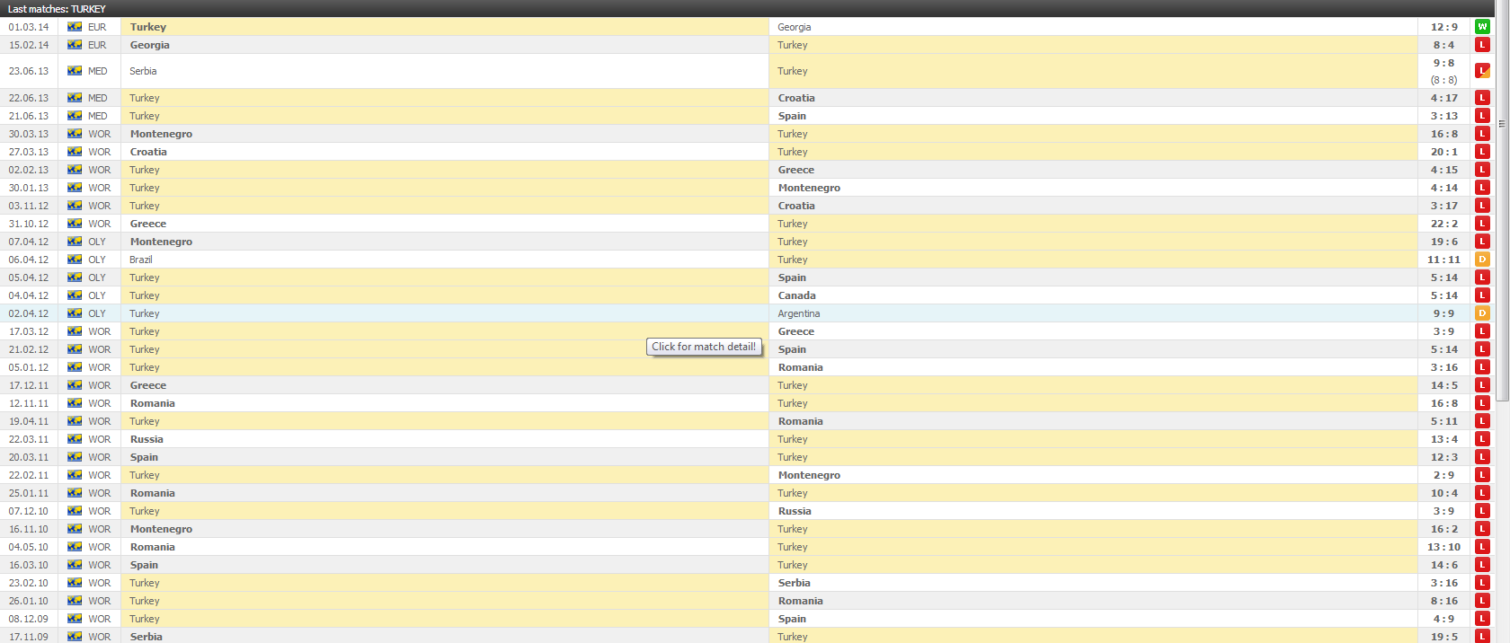1510x643 pixels.
Task: Click score 19 : 5 of the 17.11.09 row
Action: (x=1444, y=637)
